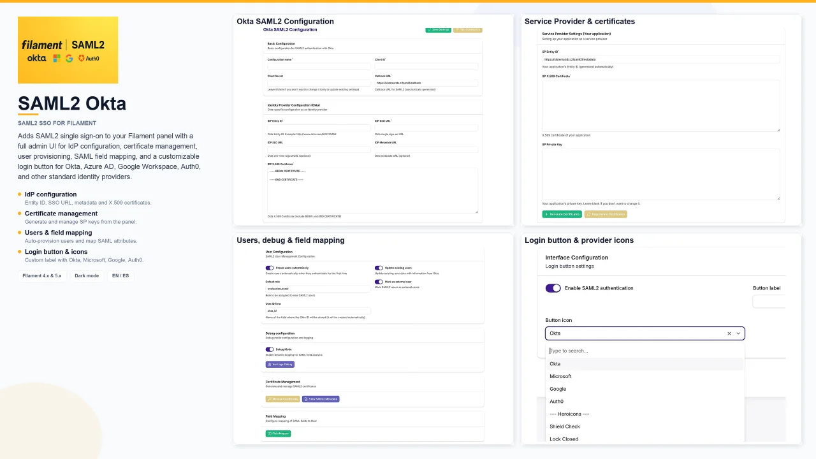Click the IdP configuration feature heading
Viewport: 816px width, 459px height.
pos(50,194)
